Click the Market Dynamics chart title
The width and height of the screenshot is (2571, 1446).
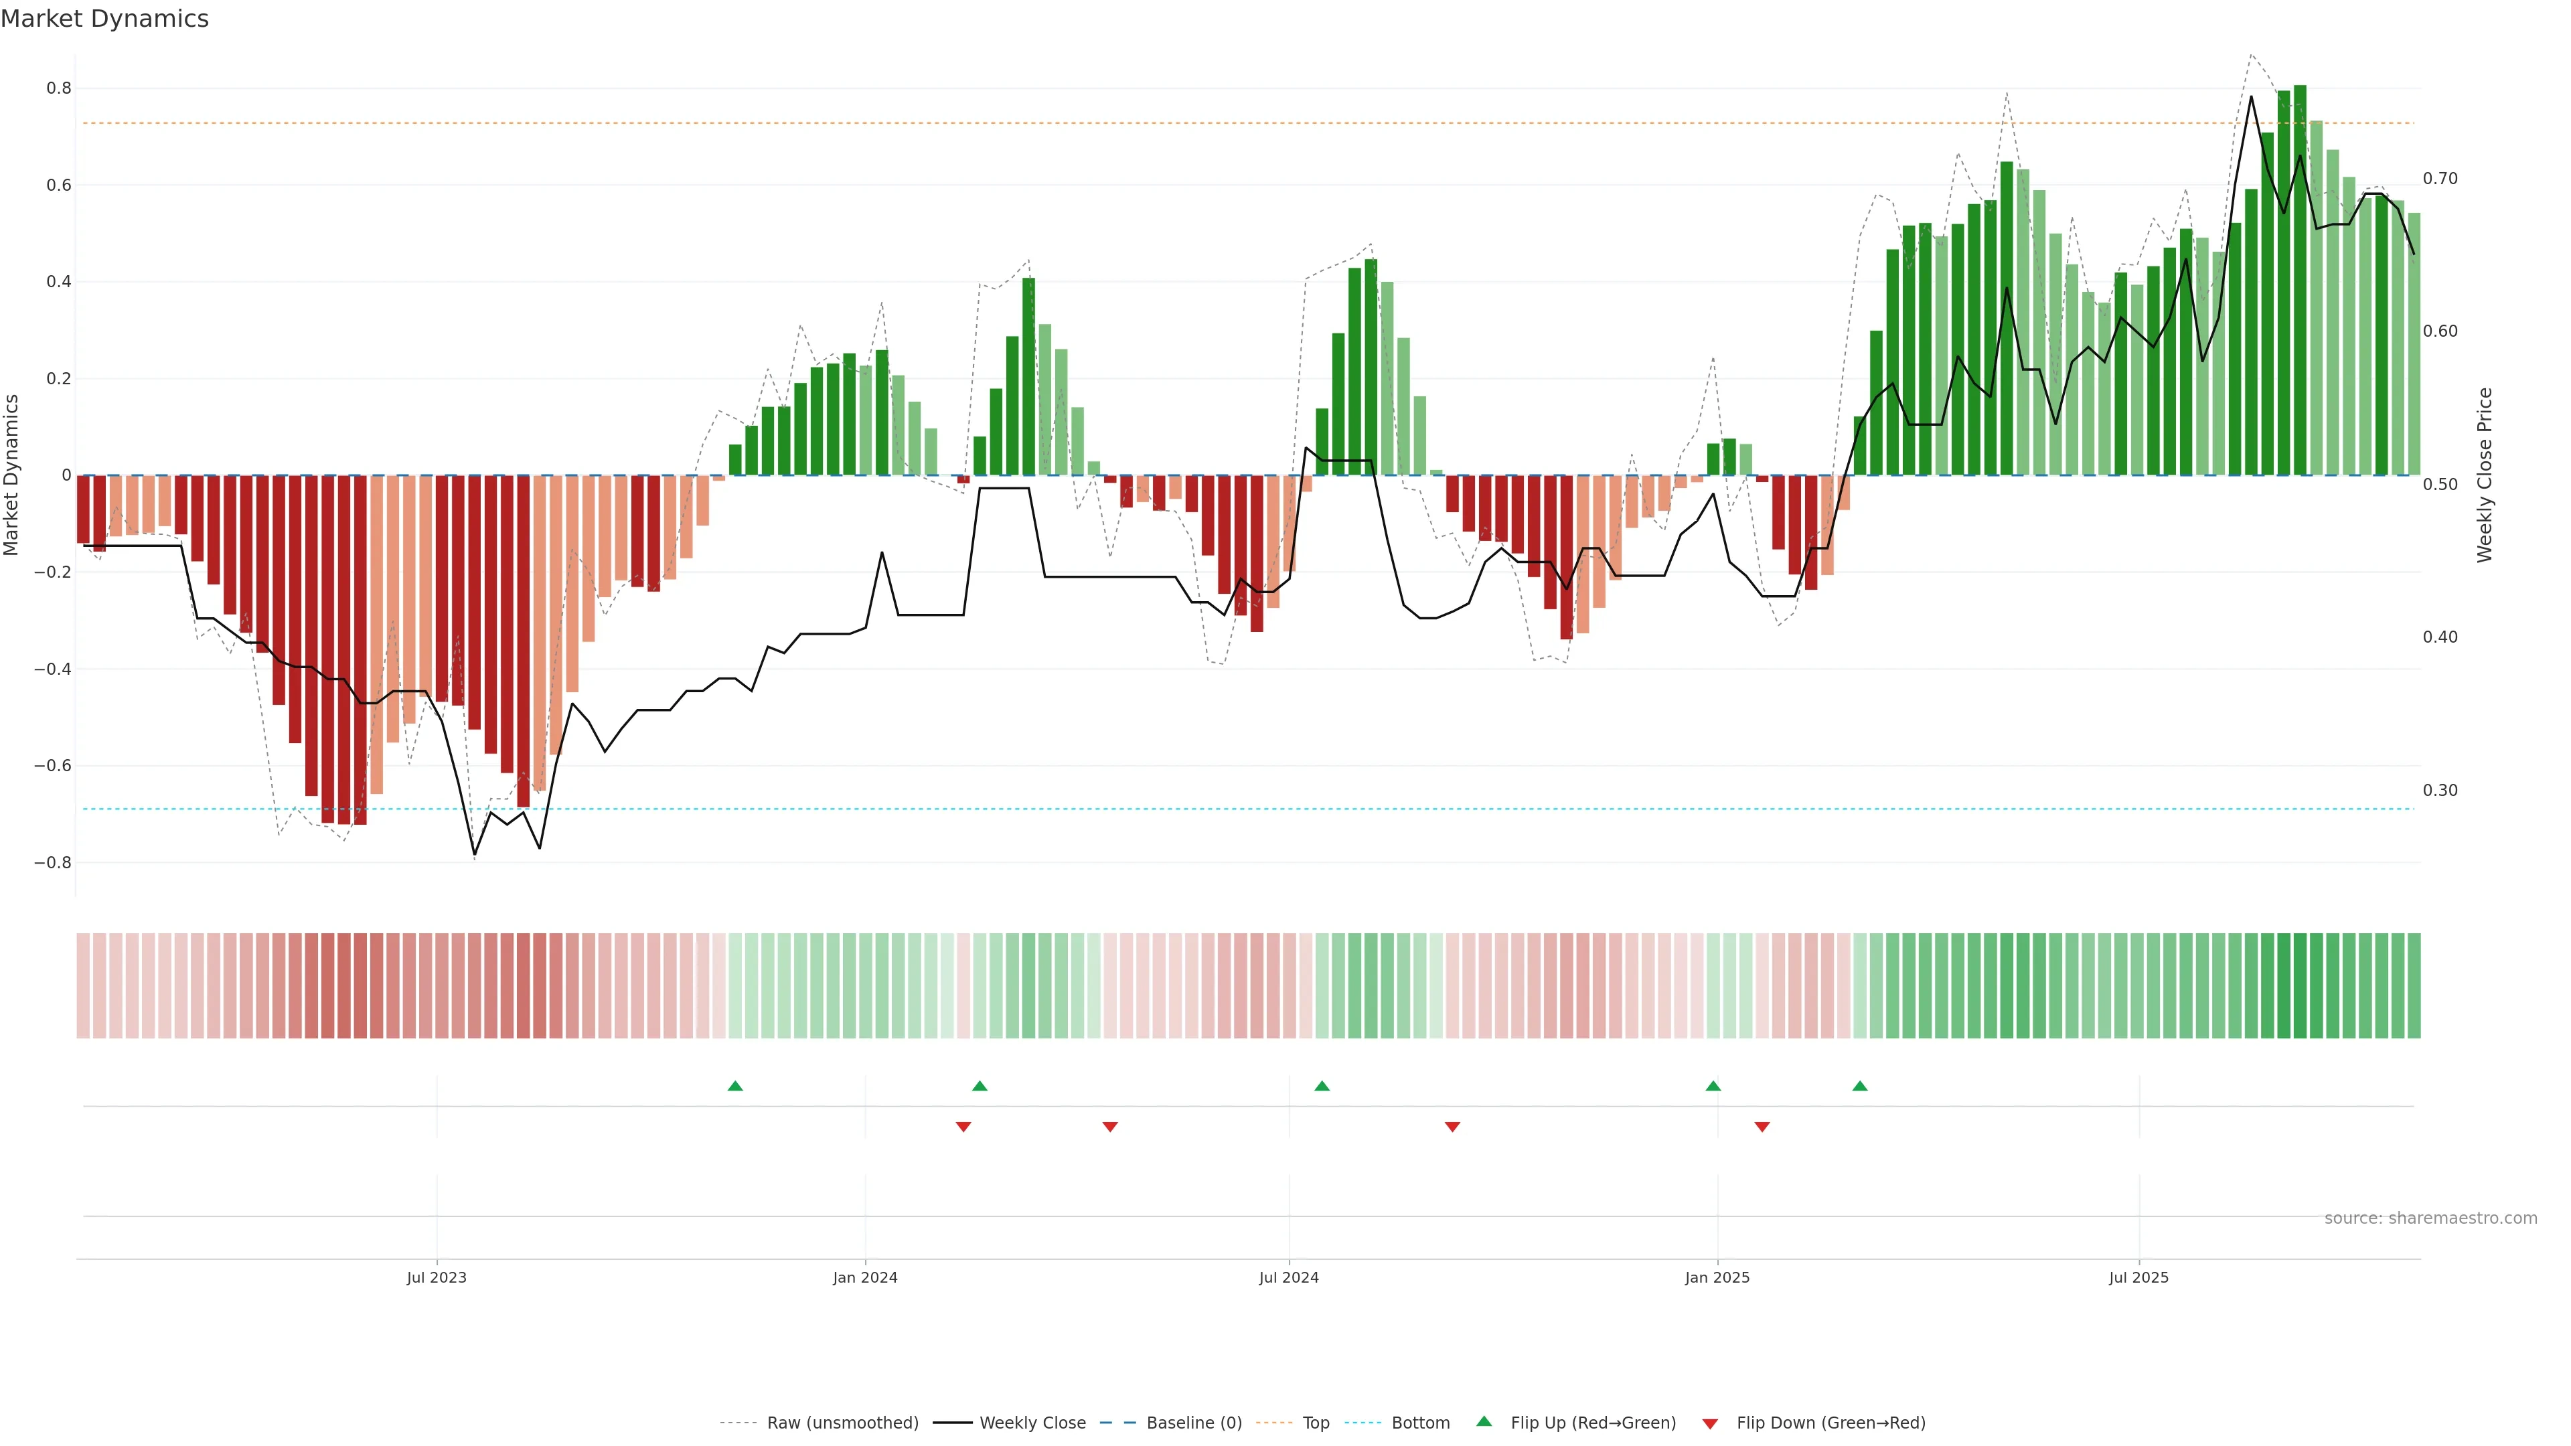(x=105, y=19)
